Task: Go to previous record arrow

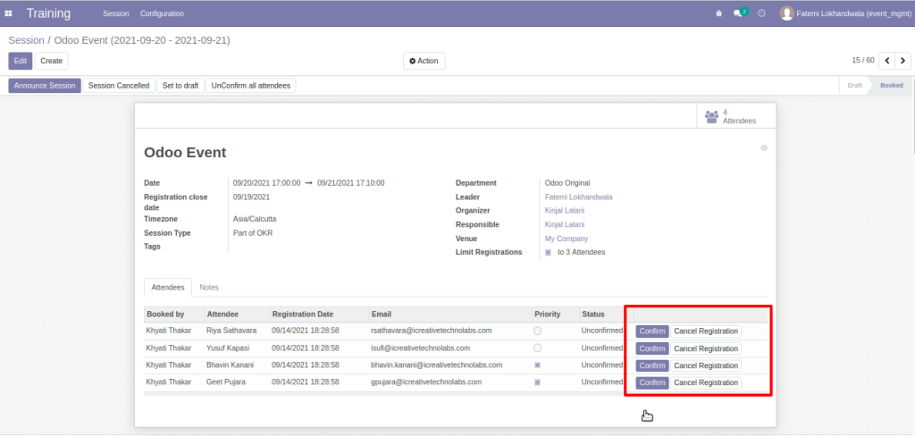Action: (x=887, y=60)
